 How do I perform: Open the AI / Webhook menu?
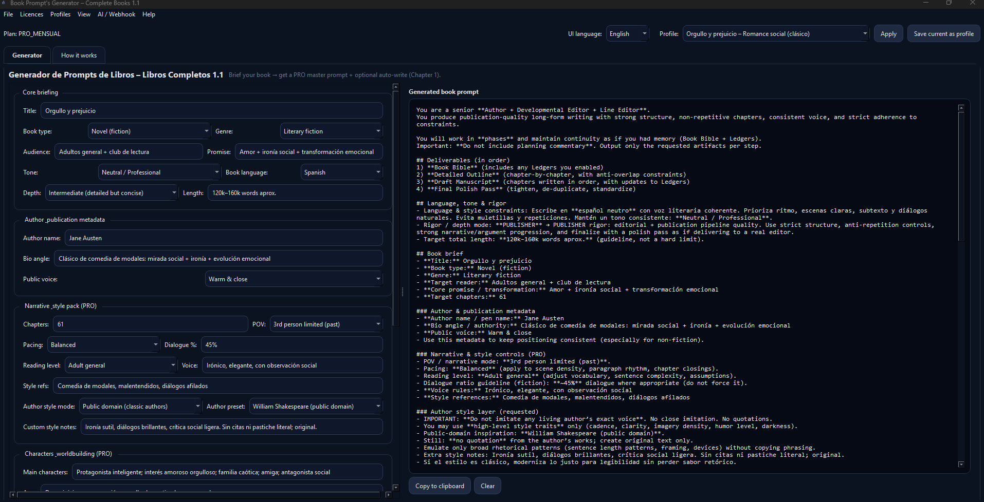[116, 14]
